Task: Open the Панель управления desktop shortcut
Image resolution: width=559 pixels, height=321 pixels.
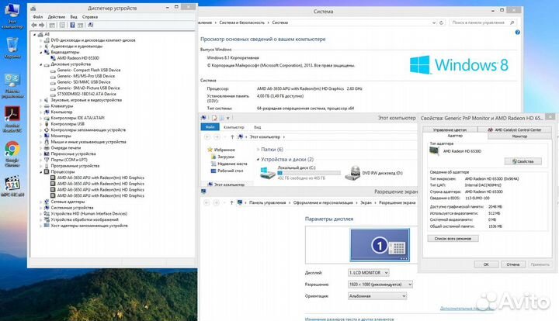Action: pos(12,85)
